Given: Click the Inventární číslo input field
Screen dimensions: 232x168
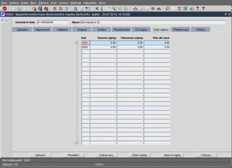Looking at the screenshot, I should coord(52,22).
